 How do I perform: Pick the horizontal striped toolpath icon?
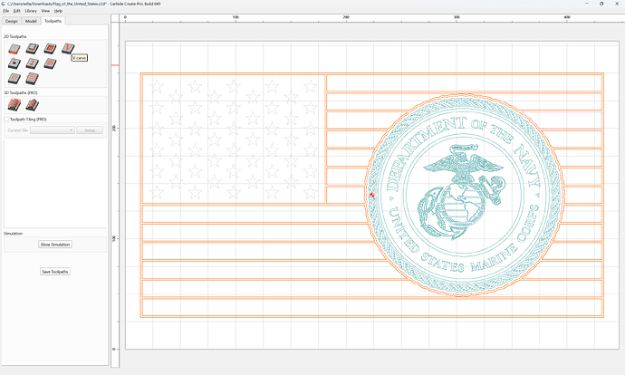pos(33,78)
